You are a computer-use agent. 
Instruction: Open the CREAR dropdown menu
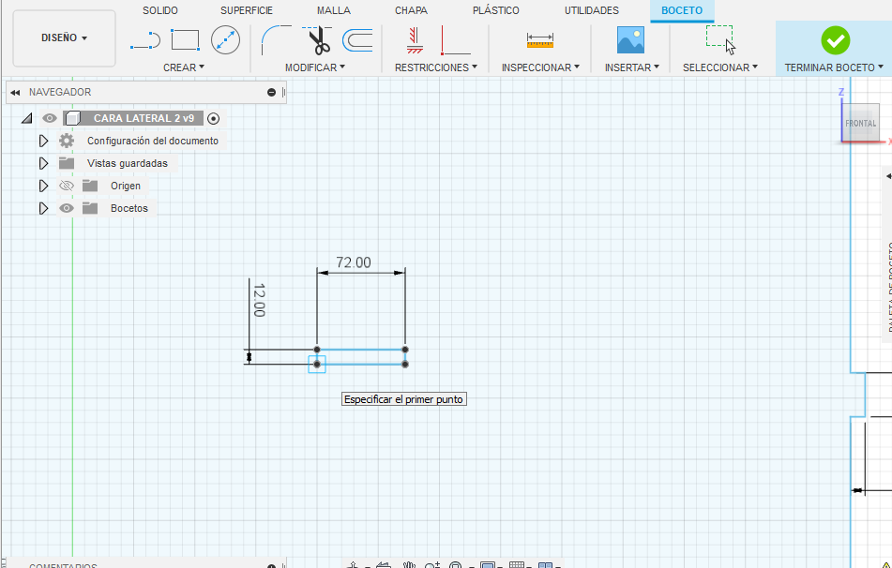(x=184, y=67)
